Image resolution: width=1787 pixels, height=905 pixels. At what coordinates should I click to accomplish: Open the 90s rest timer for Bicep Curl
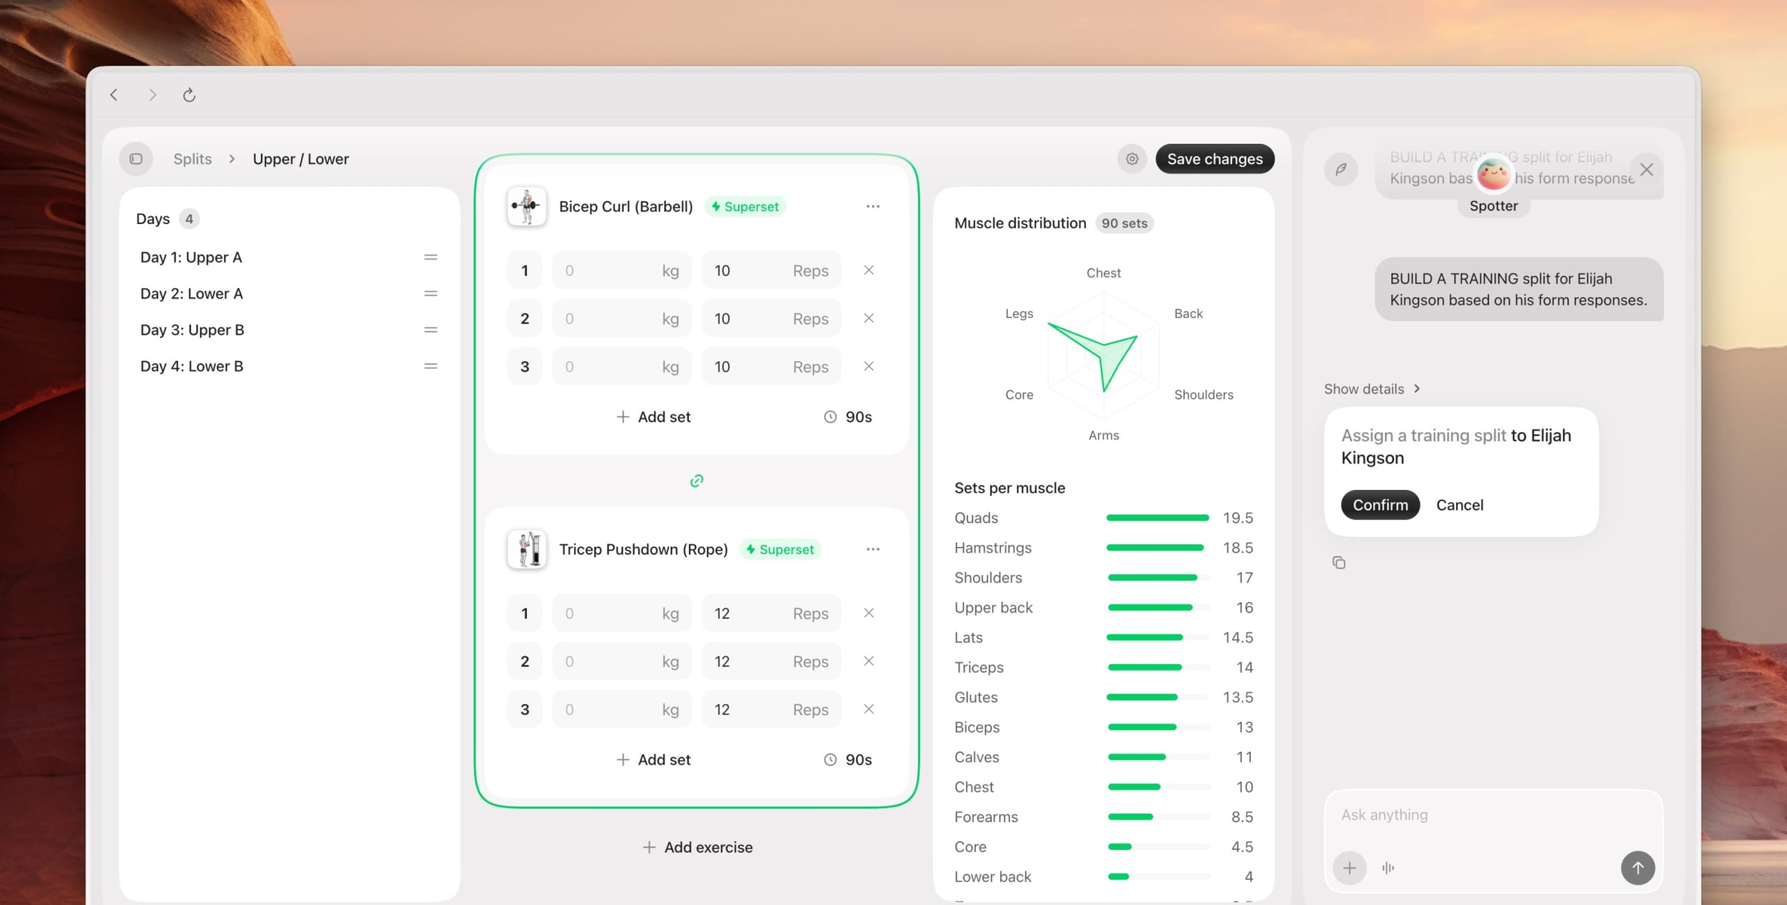tap(848, 417)
